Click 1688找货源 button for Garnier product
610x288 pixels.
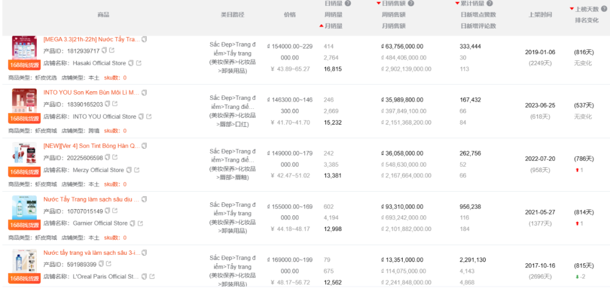24,225
